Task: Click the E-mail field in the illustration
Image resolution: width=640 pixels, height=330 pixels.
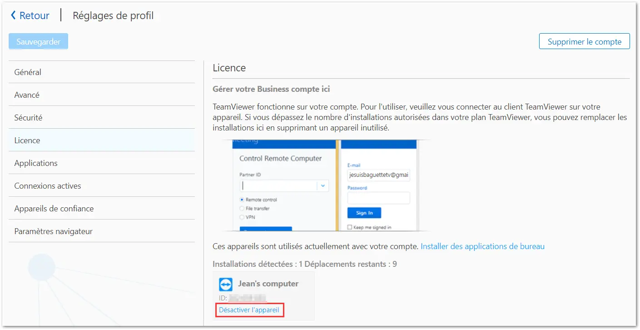Action: pos(379,175)
